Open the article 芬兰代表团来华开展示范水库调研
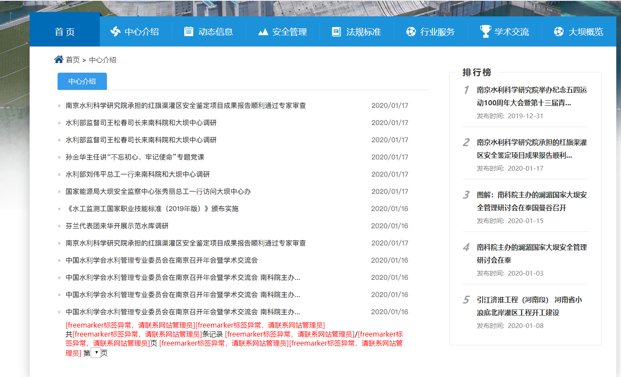Screen dimensions: 621x377 pos(117,226)
